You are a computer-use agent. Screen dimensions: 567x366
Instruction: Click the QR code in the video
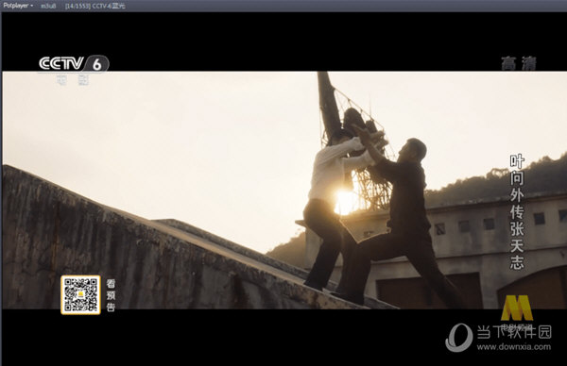tap(80, 295)
